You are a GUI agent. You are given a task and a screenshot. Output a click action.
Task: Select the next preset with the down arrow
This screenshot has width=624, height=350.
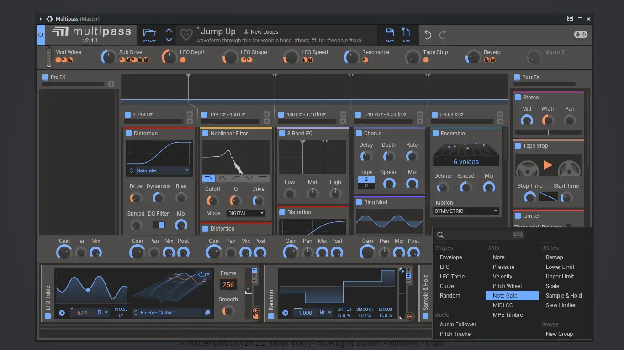coord(169,40)
